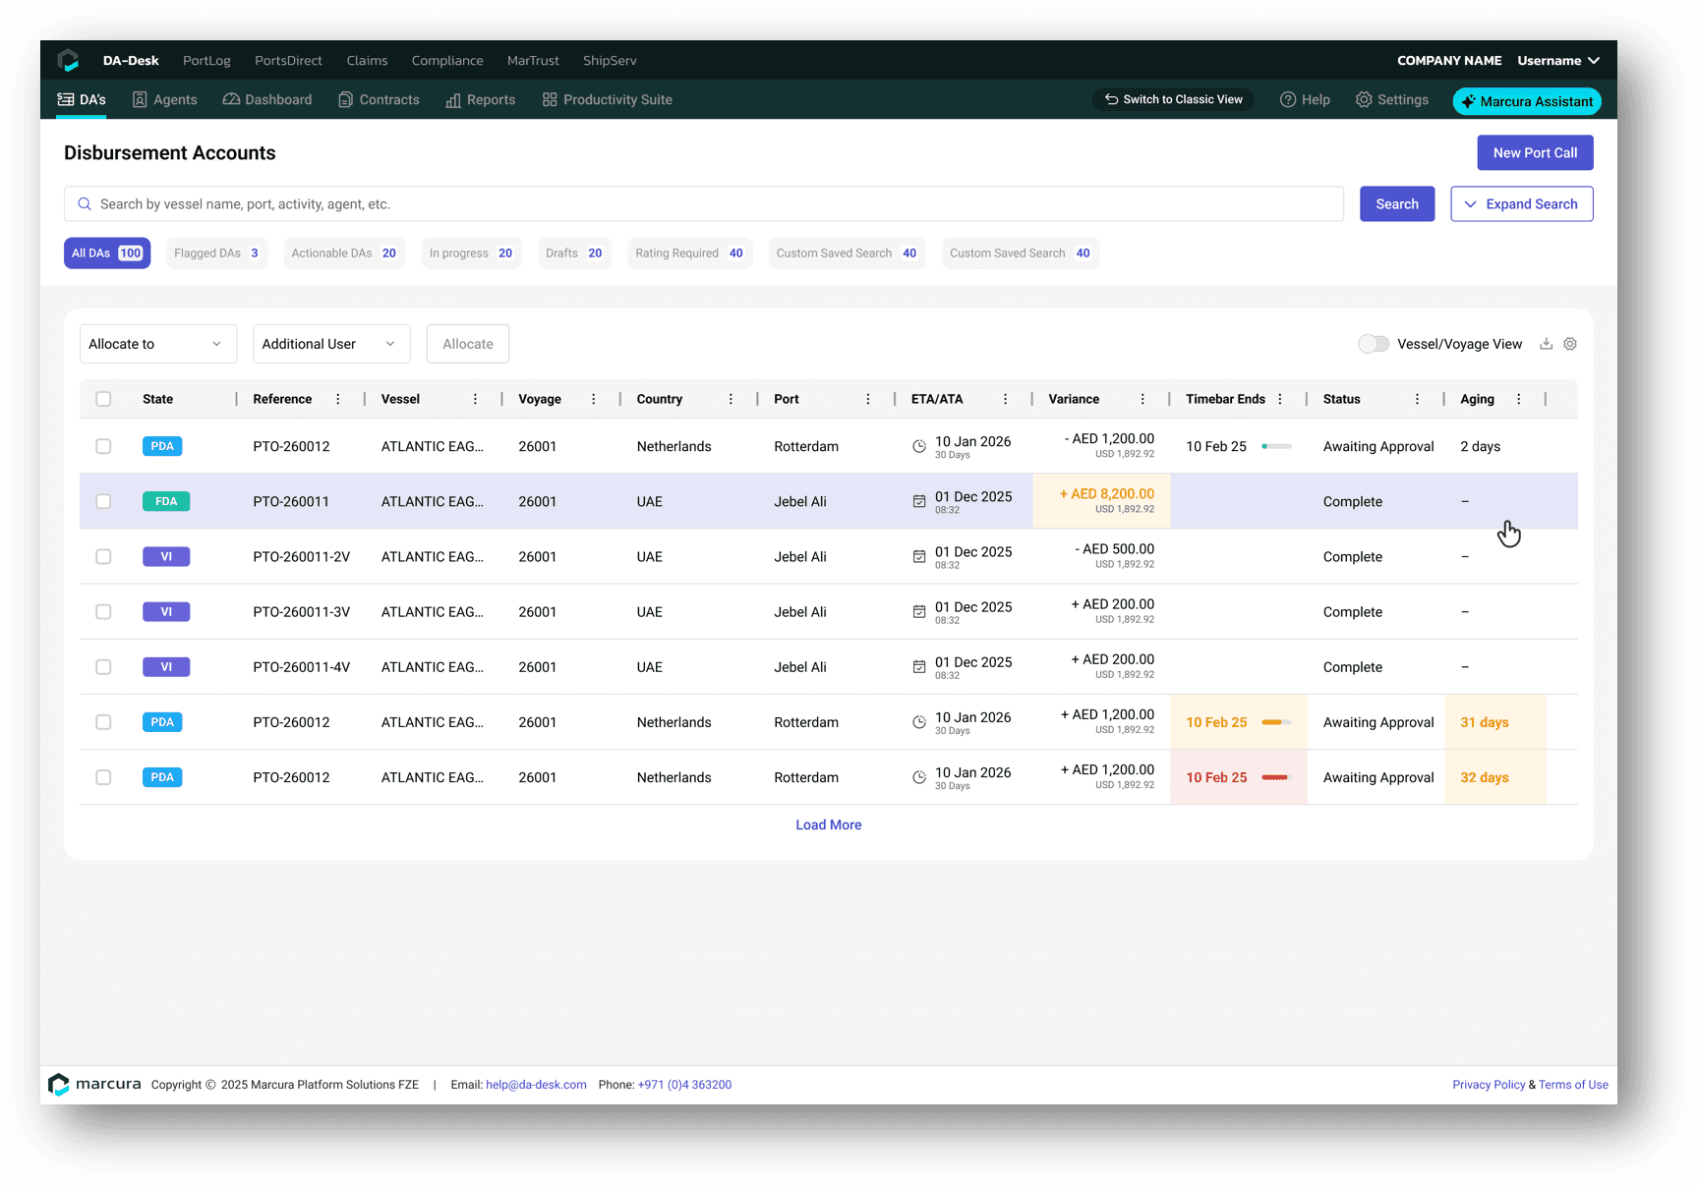
Task: Open Timebar Ends column options menu
Action: pyautogui.click(x=1280, y=399)
